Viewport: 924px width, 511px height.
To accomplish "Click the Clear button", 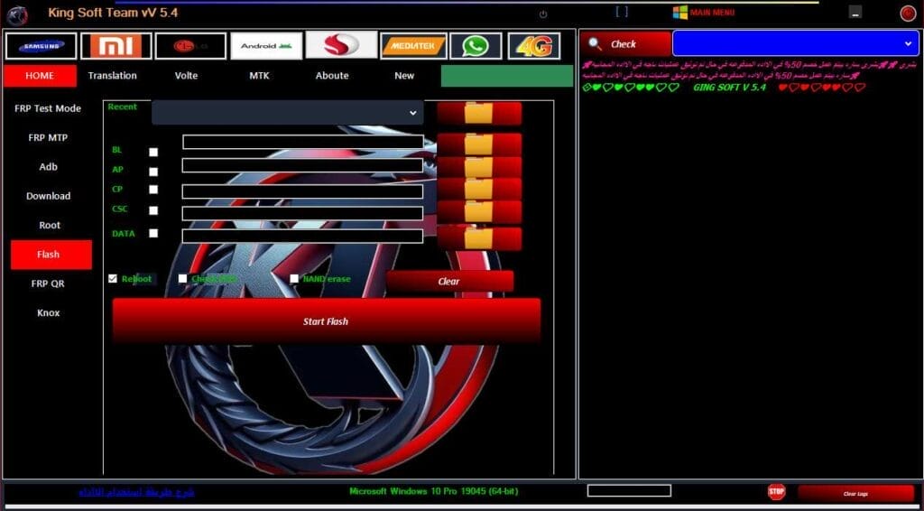I will pyautogui.click(x=449, y=281).
